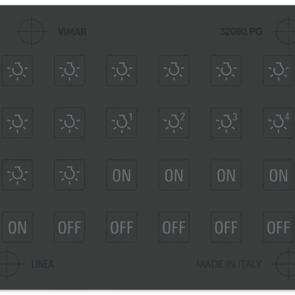Click the 32090.PG product code
295x295 pixels.
pos(241,31)
